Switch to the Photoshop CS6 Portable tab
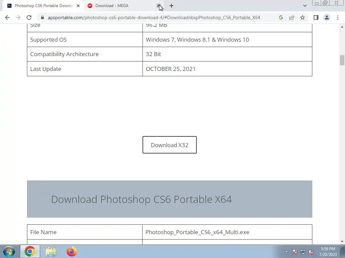The height and width of the screenshot is (258, 345). click(43, 6)
